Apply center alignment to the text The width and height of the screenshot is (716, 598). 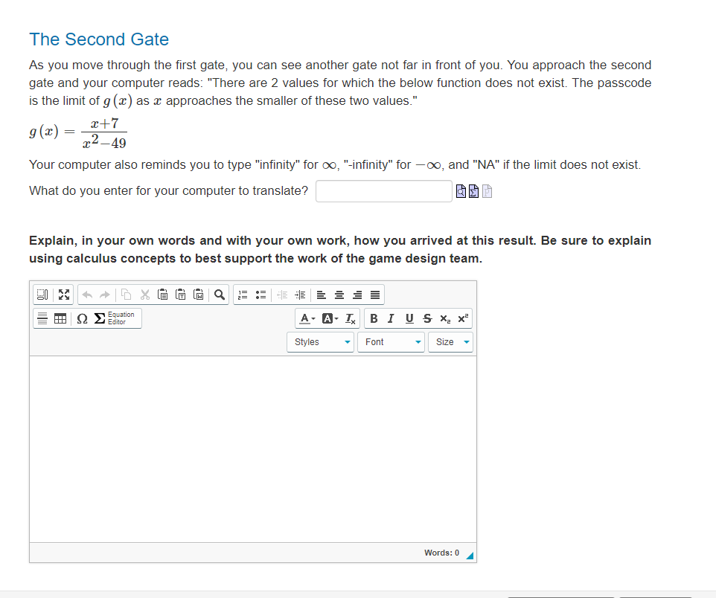point(339,295)
